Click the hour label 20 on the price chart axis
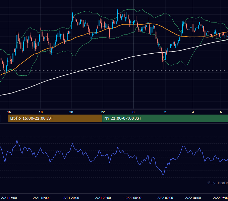This screenshot has height=201, width=228. point(71,112)
